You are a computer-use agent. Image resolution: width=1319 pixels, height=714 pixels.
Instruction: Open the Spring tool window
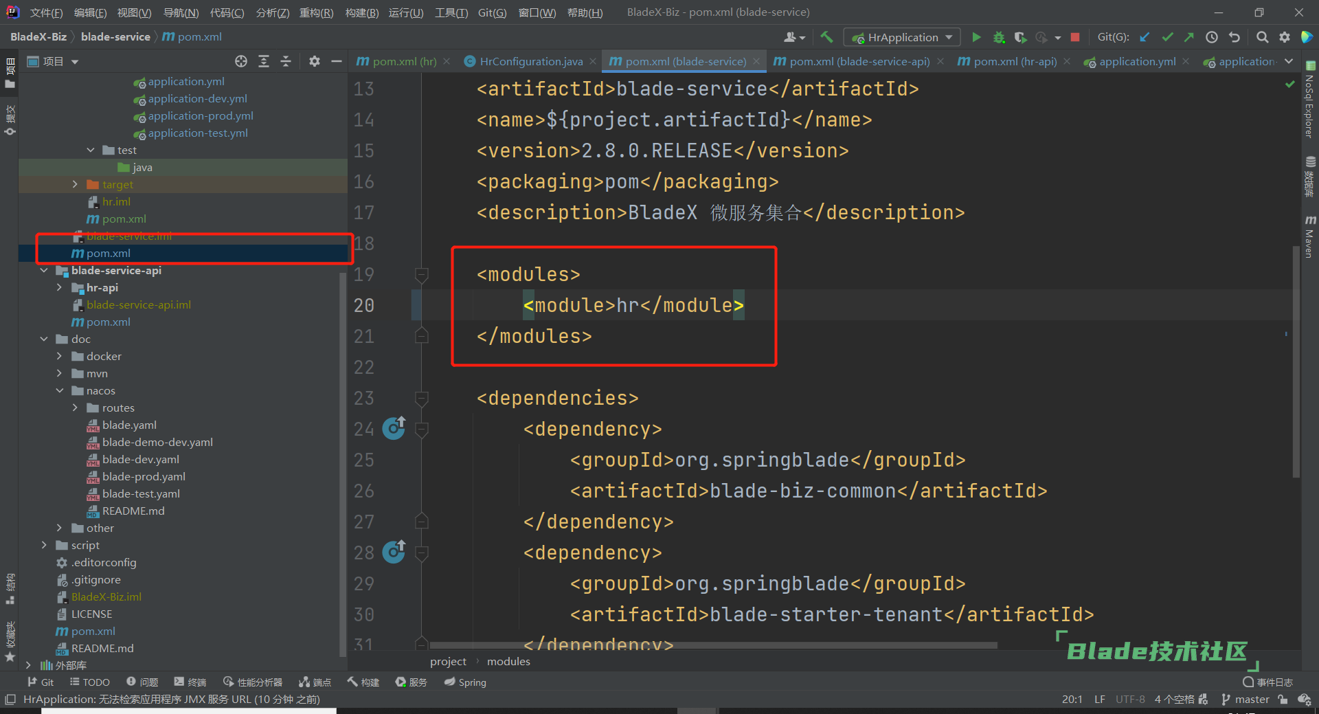pos(465,682)
